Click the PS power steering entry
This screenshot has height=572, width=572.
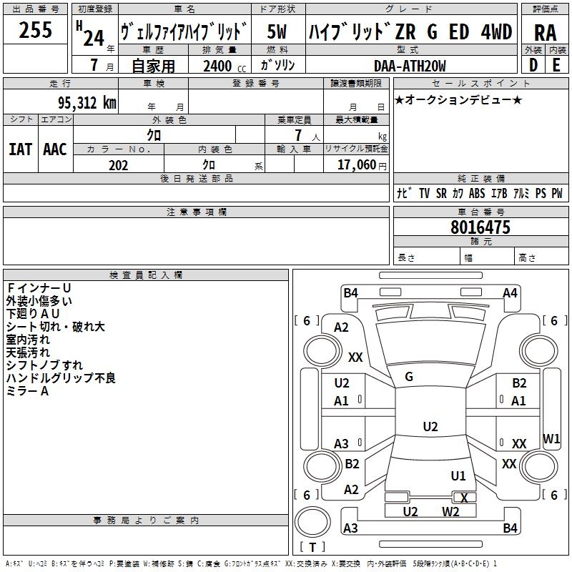(541, 193)
